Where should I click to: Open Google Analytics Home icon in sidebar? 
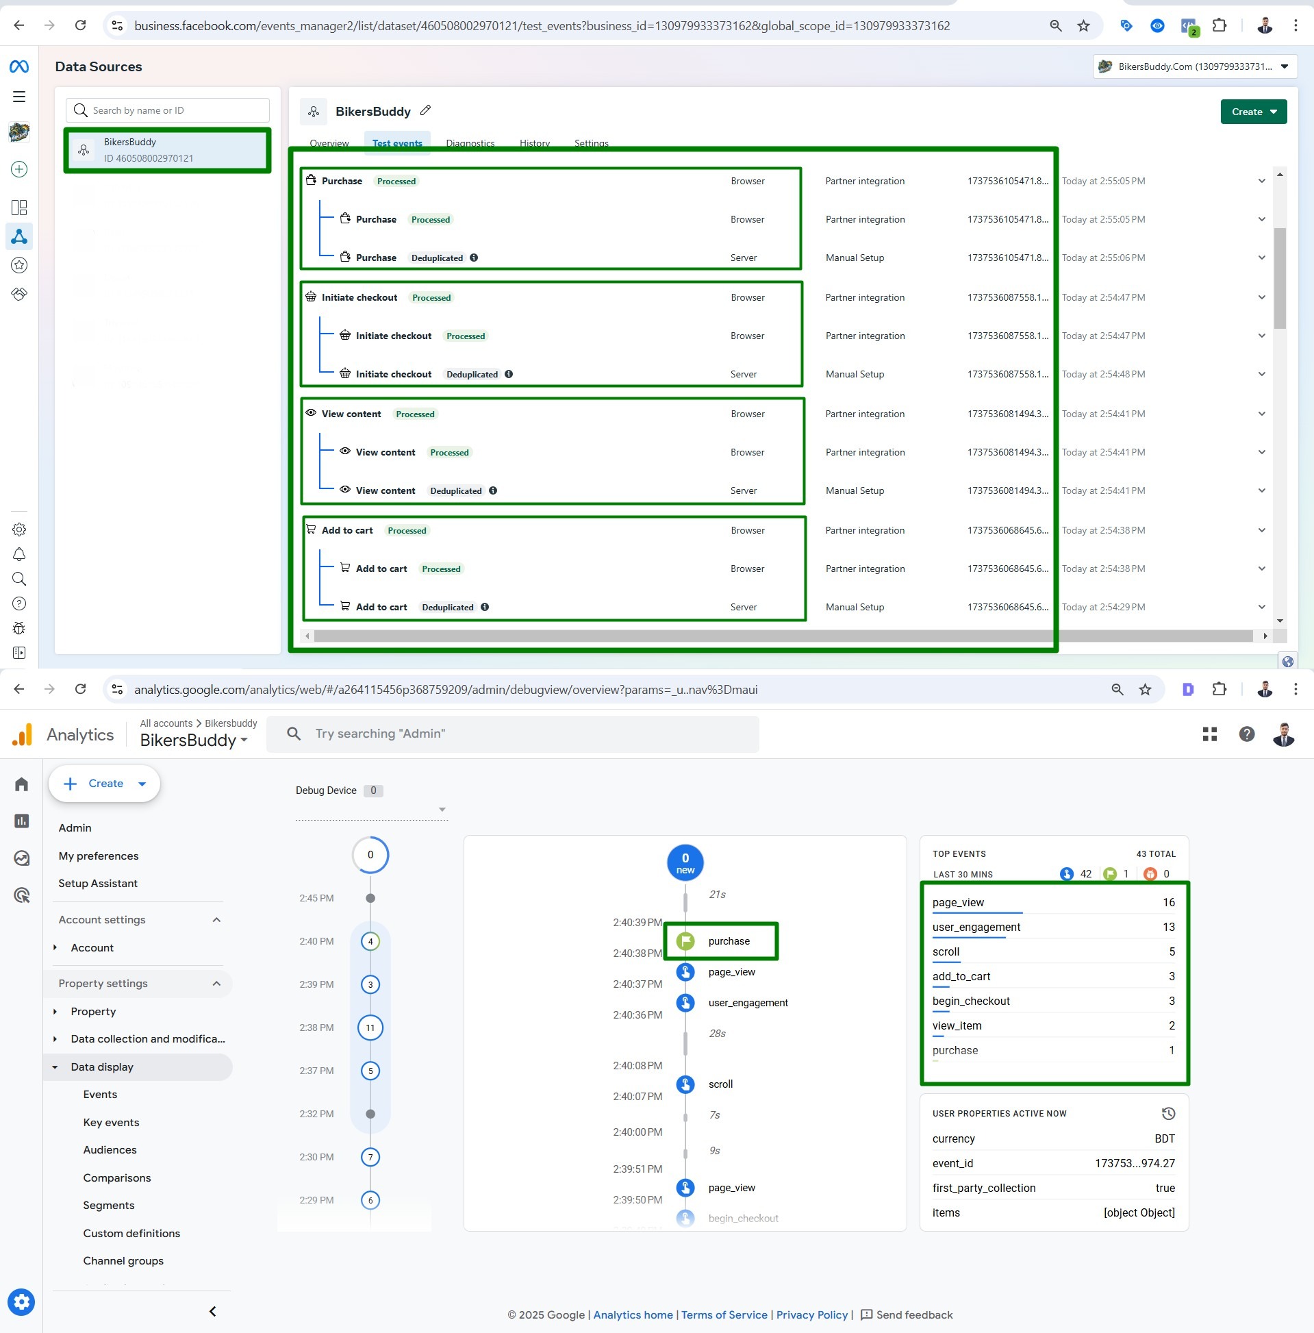(21, 784)
